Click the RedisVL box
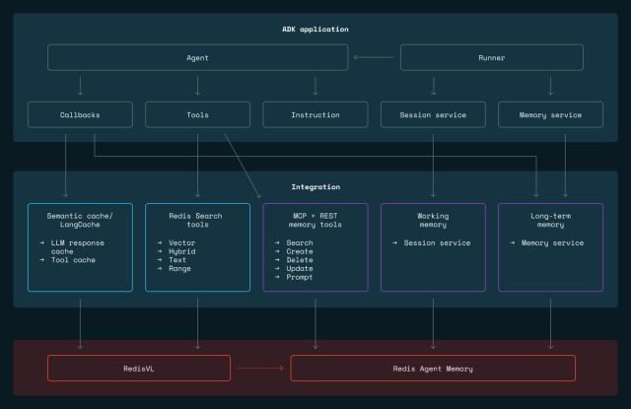The image size is (631, 409). coord(139,368)
